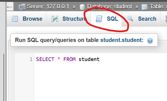
Task: Select the SQL tab label
Action: (112, 19)
